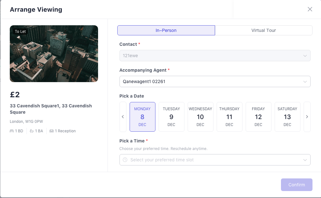This screenshot has height=198, width=321.
Task: Select the In-Person viewing option
Action: [x=166, y=30]
